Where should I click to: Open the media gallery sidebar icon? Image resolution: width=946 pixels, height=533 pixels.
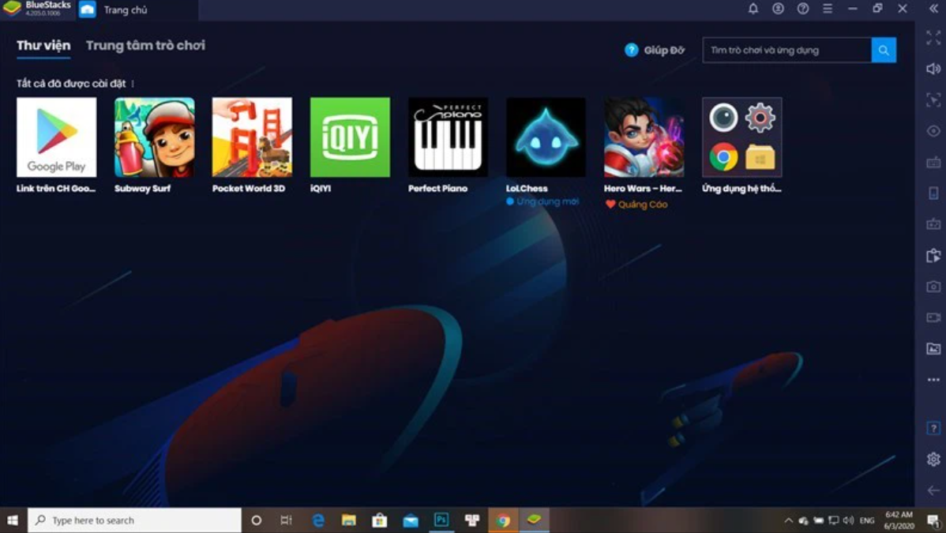point(933,348)
